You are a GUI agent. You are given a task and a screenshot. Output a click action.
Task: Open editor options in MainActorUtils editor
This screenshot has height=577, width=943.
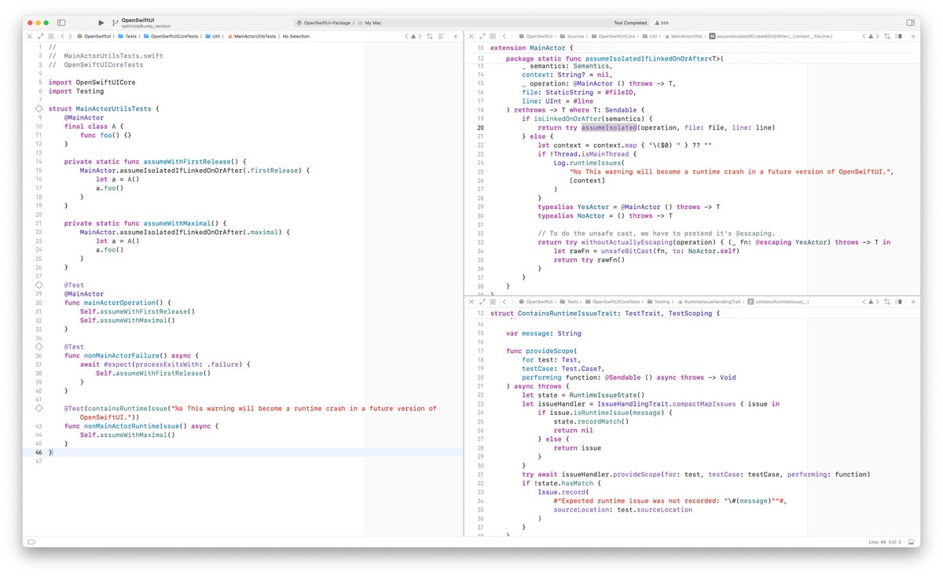click(898, 36)
